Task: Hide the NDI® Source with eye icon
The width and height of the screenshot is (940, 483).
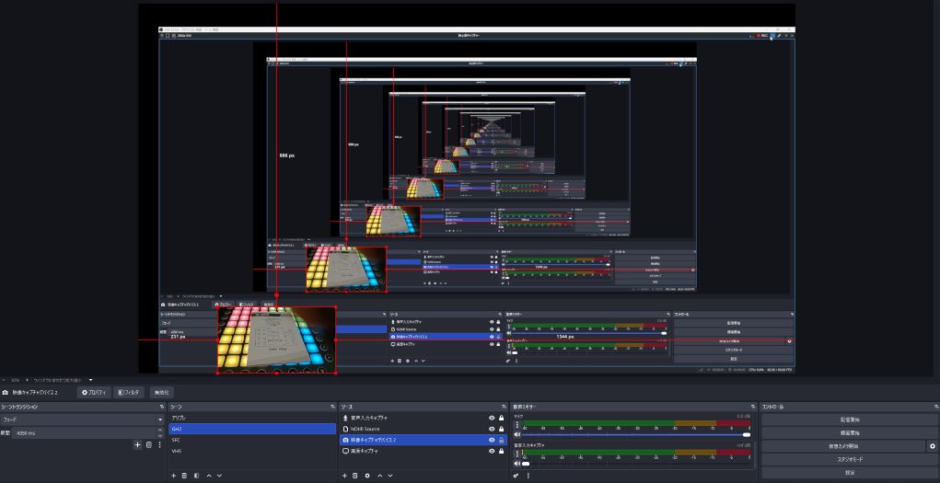Action: [x=491, y=429]
